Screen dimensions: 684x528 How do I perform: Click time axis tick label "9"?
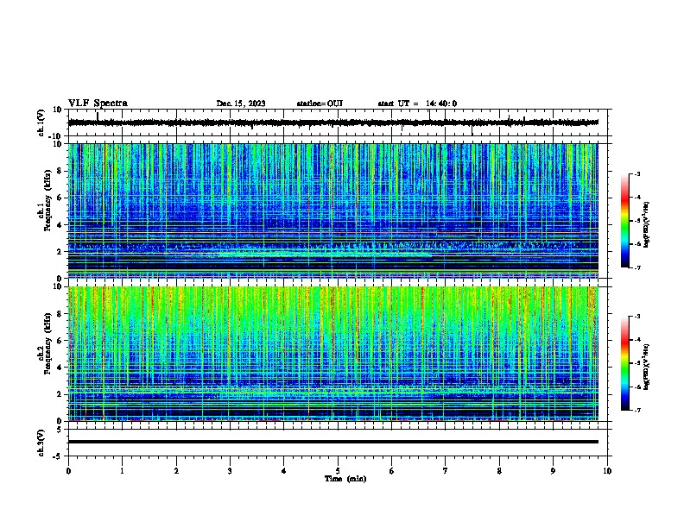(x=553, y=471)
